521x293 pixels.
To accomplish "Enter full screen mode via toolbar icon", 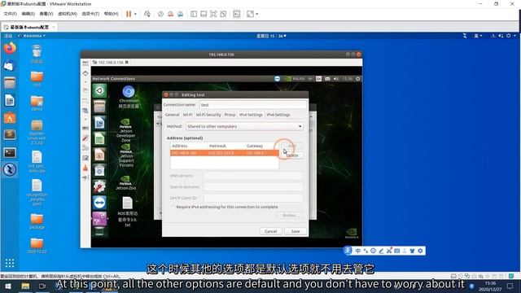I will click(x=213, y=14).
